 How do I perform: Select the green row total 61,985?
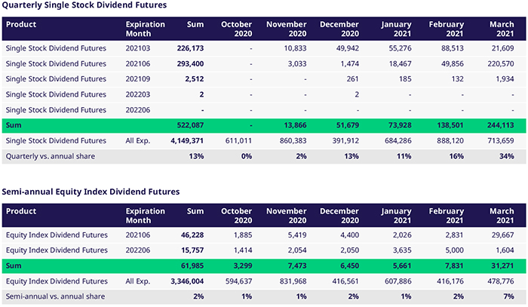tap(193, 266)
